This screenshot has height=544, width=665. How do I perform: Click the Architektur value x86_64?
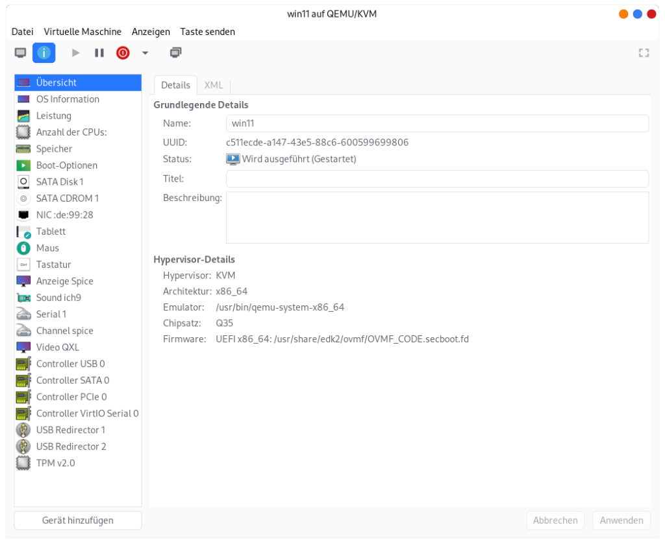232,291
